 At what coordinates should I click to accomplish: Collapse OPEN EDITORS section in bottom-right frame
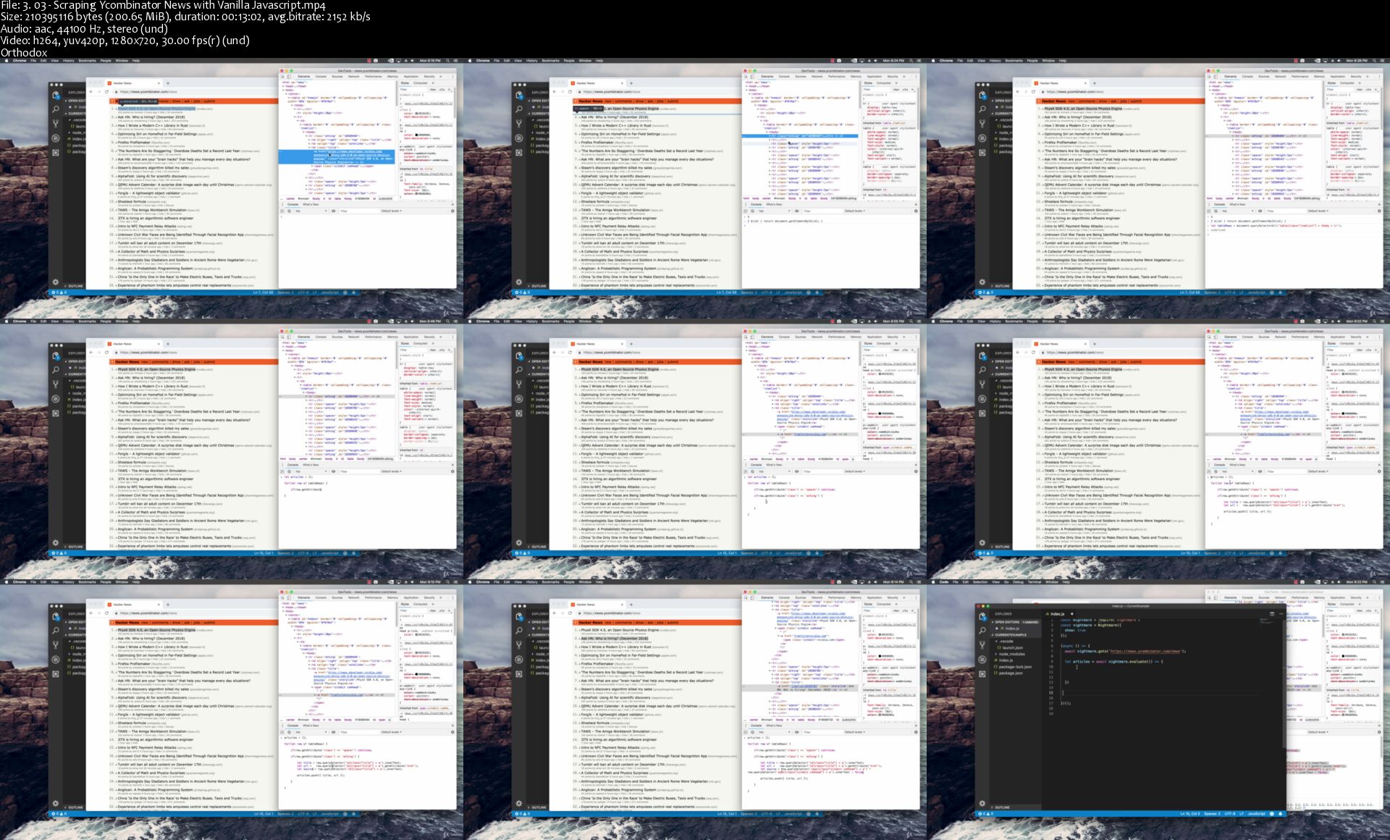click(x=1007, y=622)
